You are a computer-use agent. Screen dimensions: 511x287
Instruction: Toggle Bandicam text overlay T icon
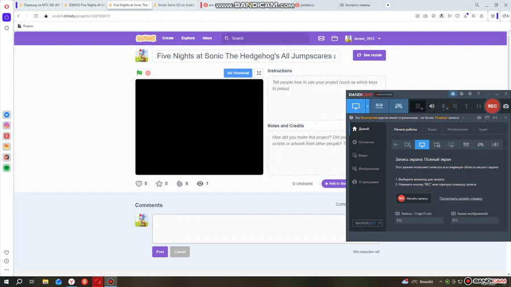point(466,106)
